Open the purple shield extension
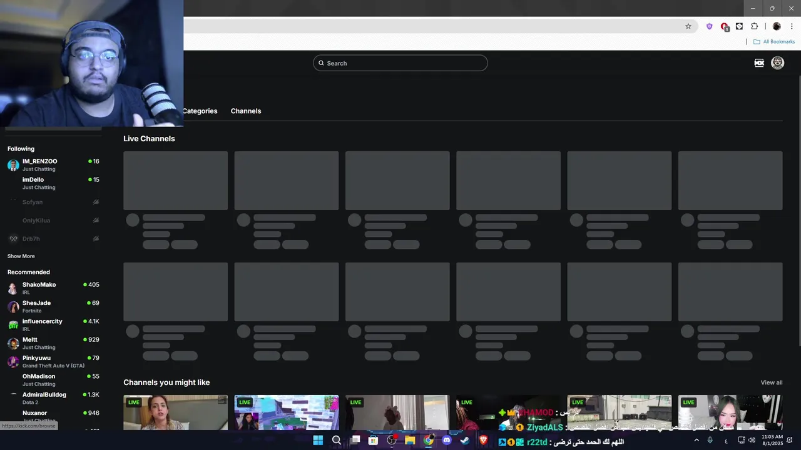 (x=709, y=26)
